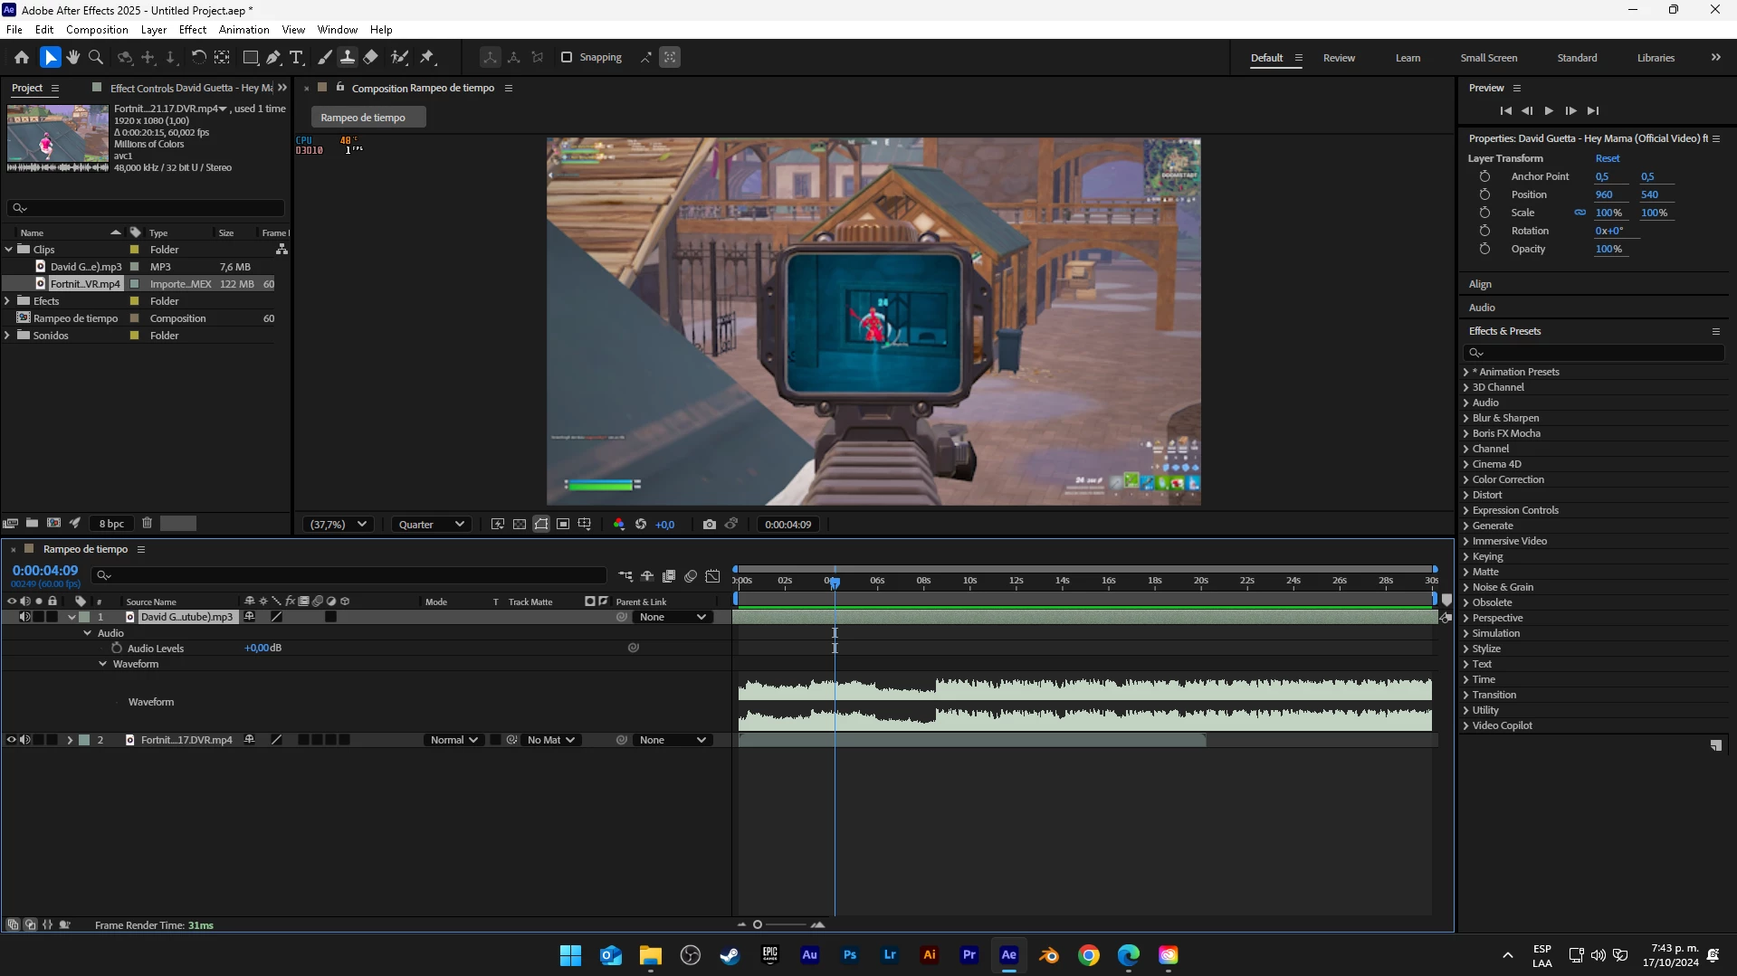Screen dimensions: 1737x976
Task: Switch to the Review workspace
Action: (x=1339, y=58)
